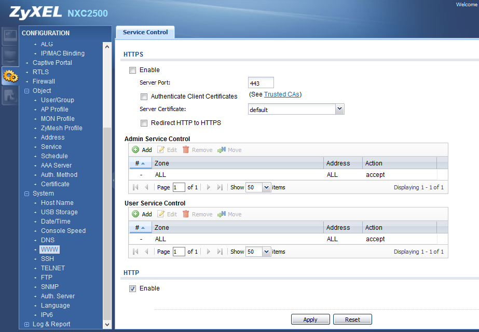
Task: Open the Monitor icon in the sidebar
Action: tap(10, 56)
